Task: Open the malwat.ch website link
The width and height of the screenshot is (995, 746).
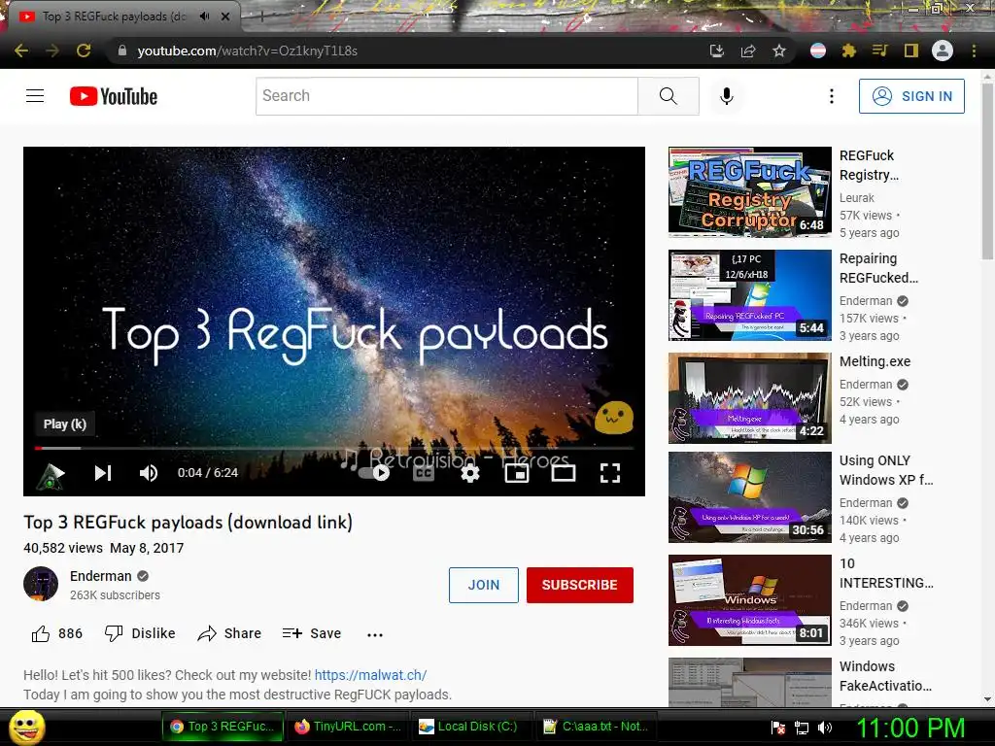Action: coord(370,675)
